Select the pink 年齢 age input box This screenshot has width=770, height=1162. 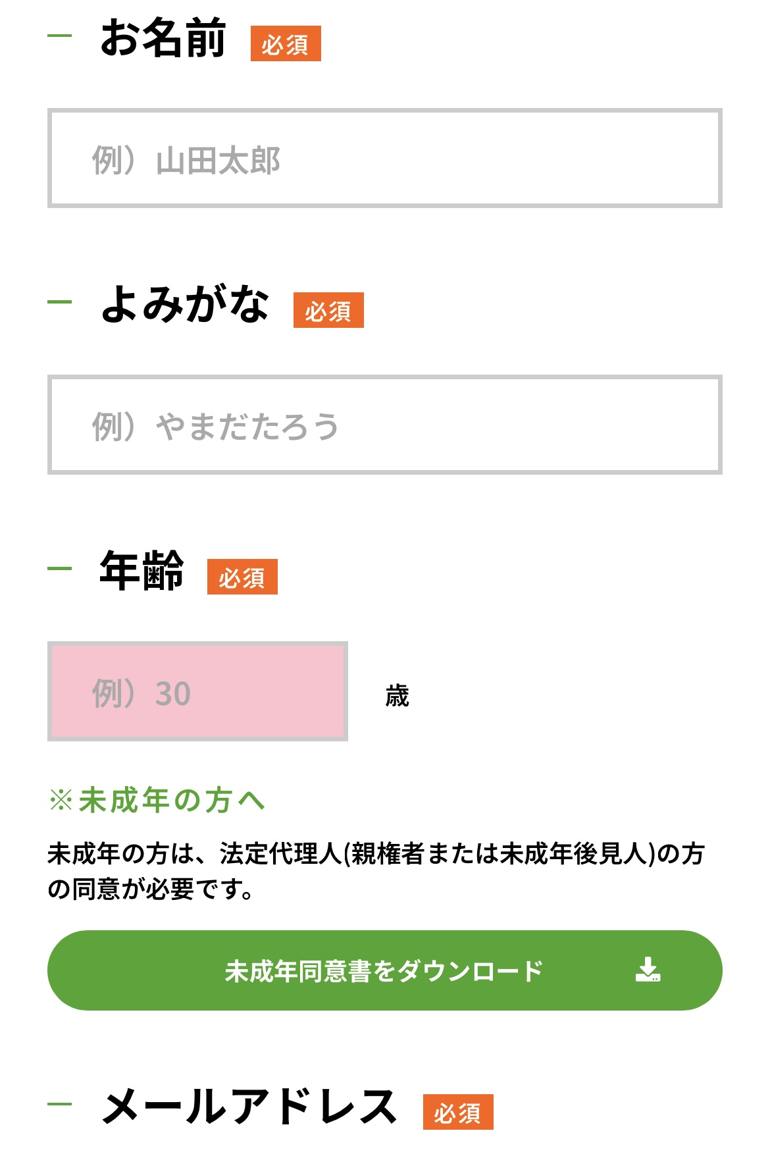197,691
